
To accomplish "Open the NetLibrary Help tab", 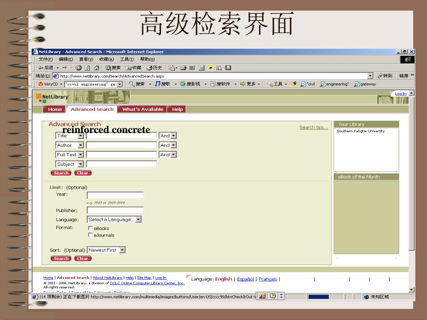I will point(177,109).
